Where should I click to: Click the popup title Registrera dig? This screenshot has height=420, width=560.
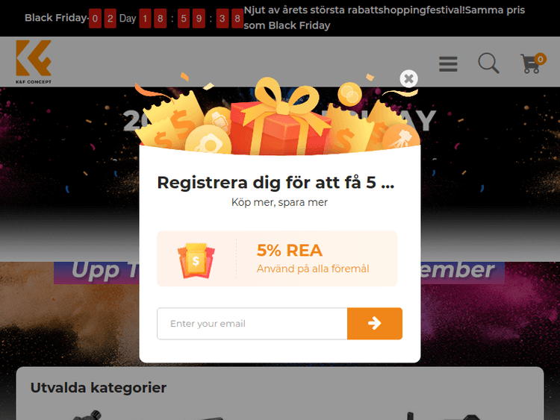point(276,182)
